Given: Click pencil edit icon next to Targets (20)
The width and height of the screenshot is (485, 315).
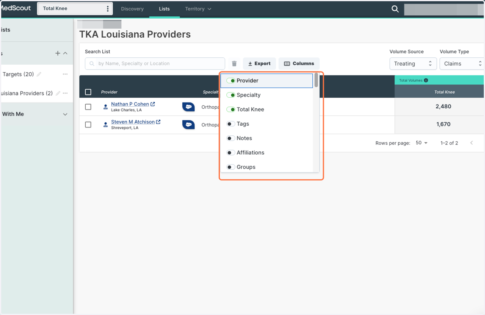Looking at the screenshot, I should click(39, 74).
